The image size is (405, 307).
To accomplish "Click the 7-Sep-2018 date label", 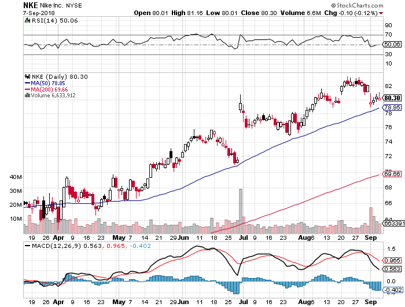I will coord(39,13).
